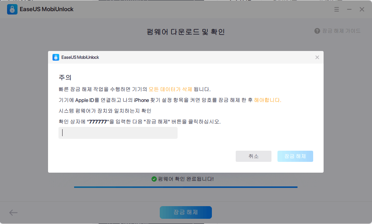Click the minimize icon in the title bar
This screenshot has height=224, width=372.
[x=349, y=9]
